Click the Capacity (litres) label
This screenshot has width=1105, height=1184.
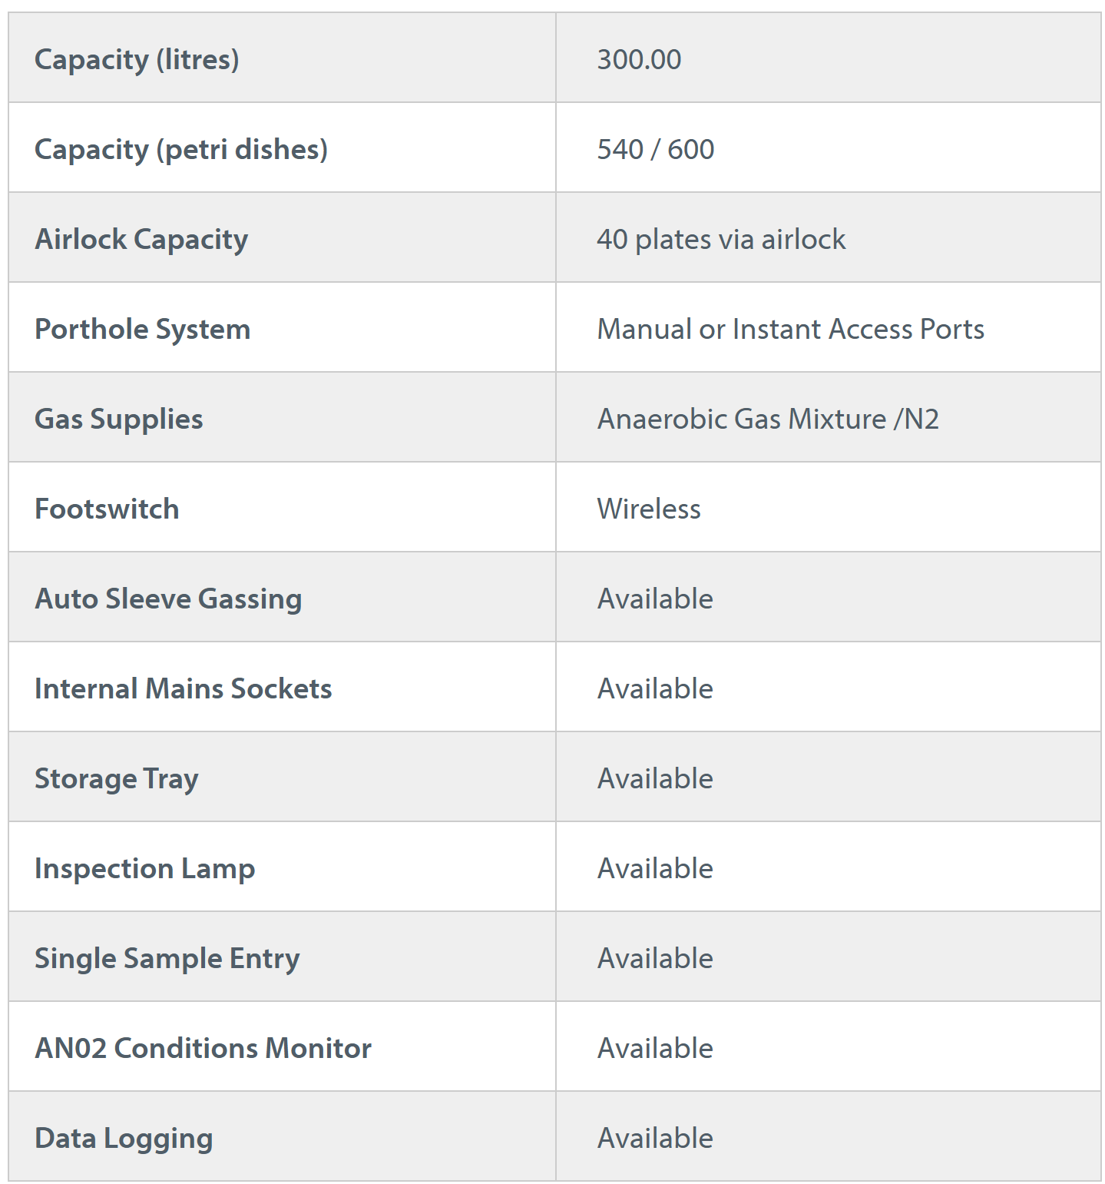tap(137, 59)
